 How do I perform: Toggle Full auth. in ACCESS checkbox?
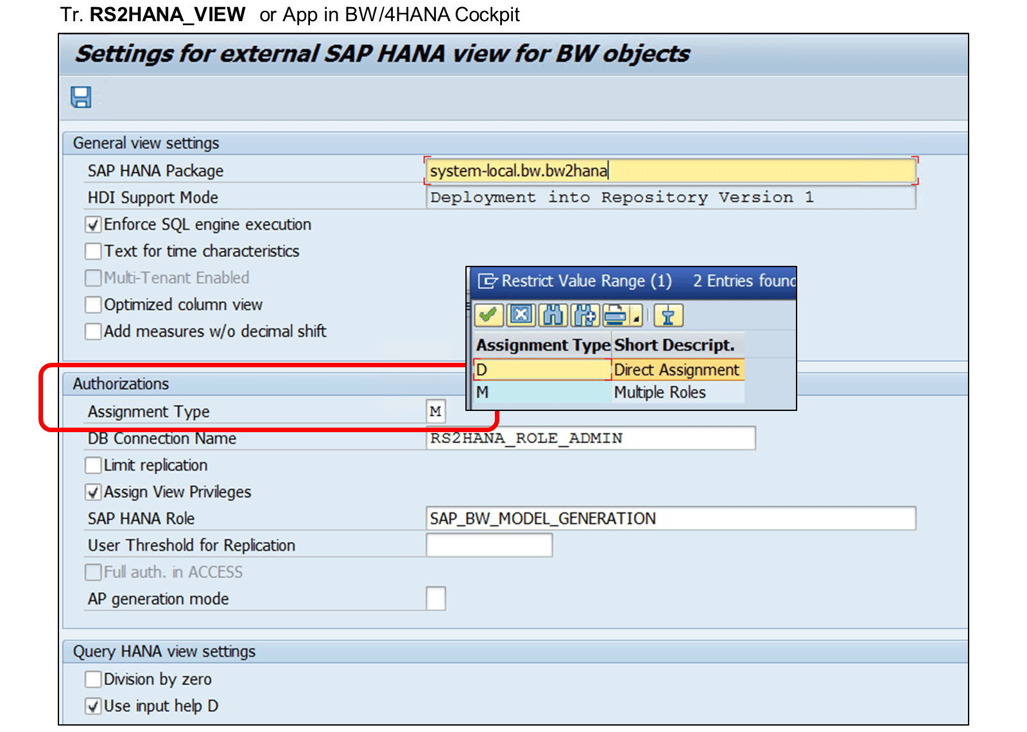click(94, 572)
